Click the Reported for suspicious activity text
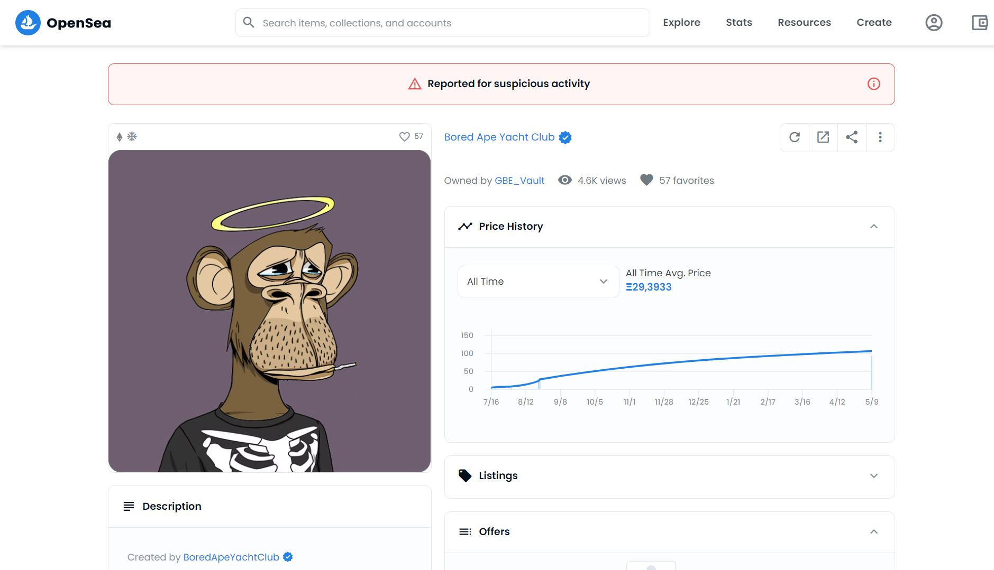 508,84
